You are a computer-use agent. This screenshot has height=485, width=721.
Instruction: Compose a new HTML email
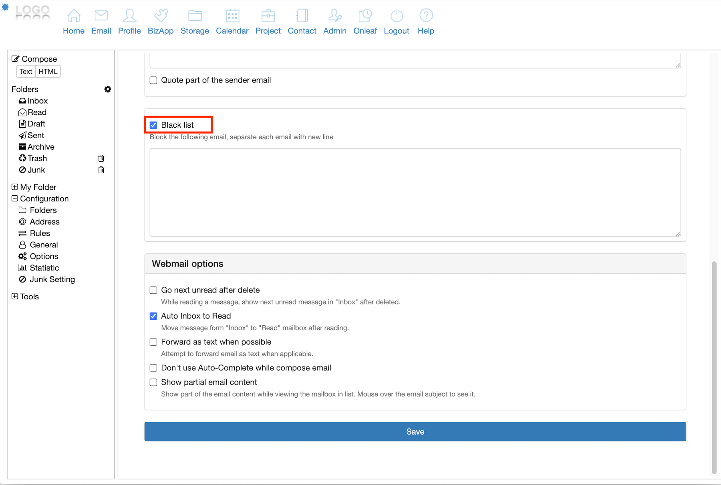(x=48, y=72)
